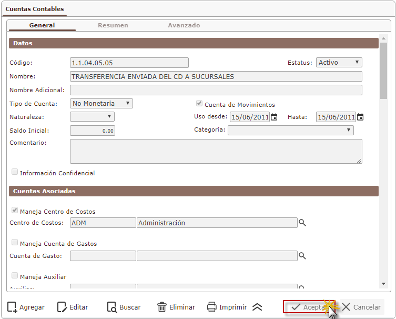Search Centro de Costos with magnifier
The width and height of the screenshot is (396, 319).
click(x=302, y=223)
